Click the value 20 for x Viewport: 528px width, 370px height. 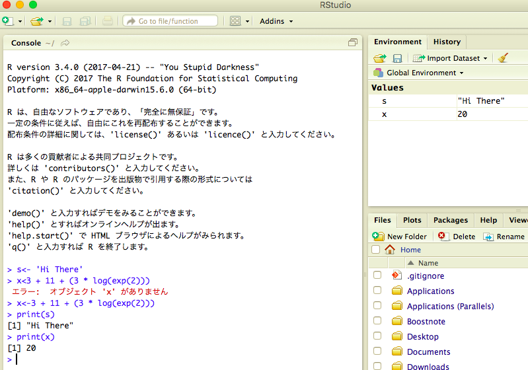(x=463, y=114)
